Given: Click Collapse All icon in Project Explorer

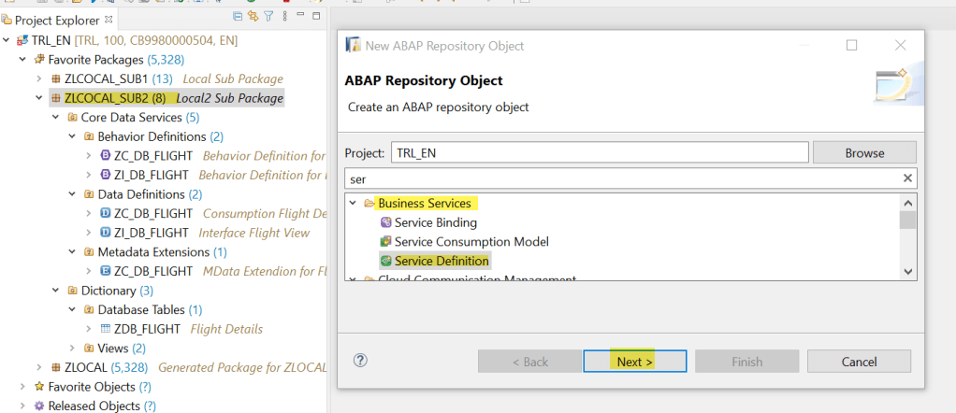Looking at the screenshot, I should [239, 16].
